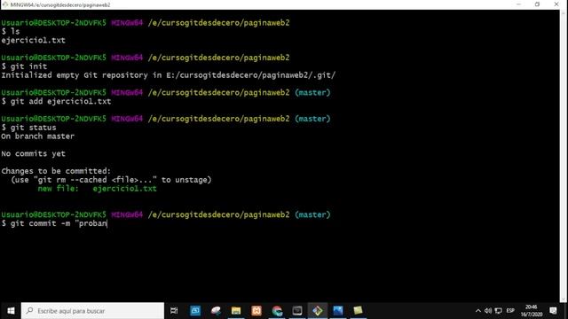Click the terminal vertical scrollbar

tap(564, 156)
